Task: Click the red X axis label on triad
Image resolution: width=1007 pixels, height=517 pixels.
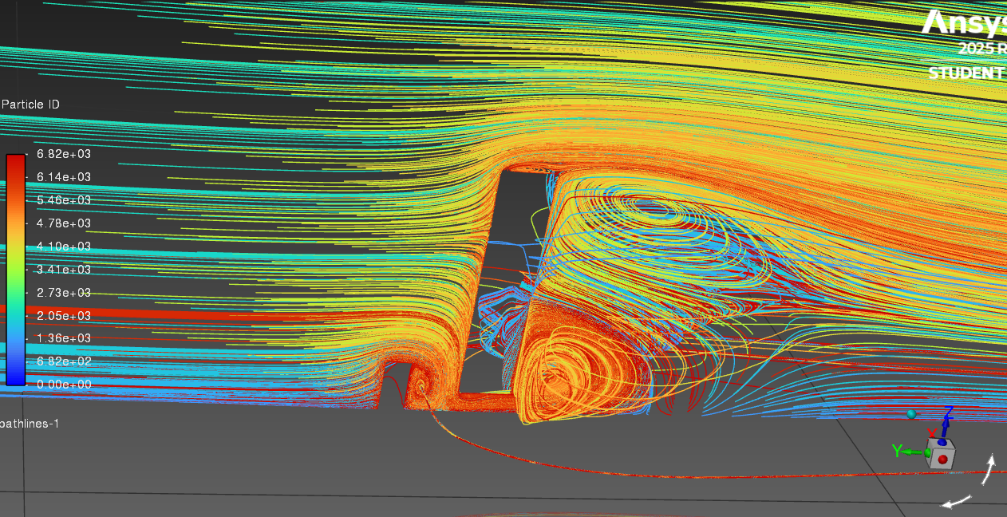Action: 930,432
